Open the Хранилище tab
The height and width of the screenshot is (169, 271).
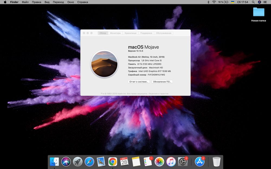click(131, 33)
